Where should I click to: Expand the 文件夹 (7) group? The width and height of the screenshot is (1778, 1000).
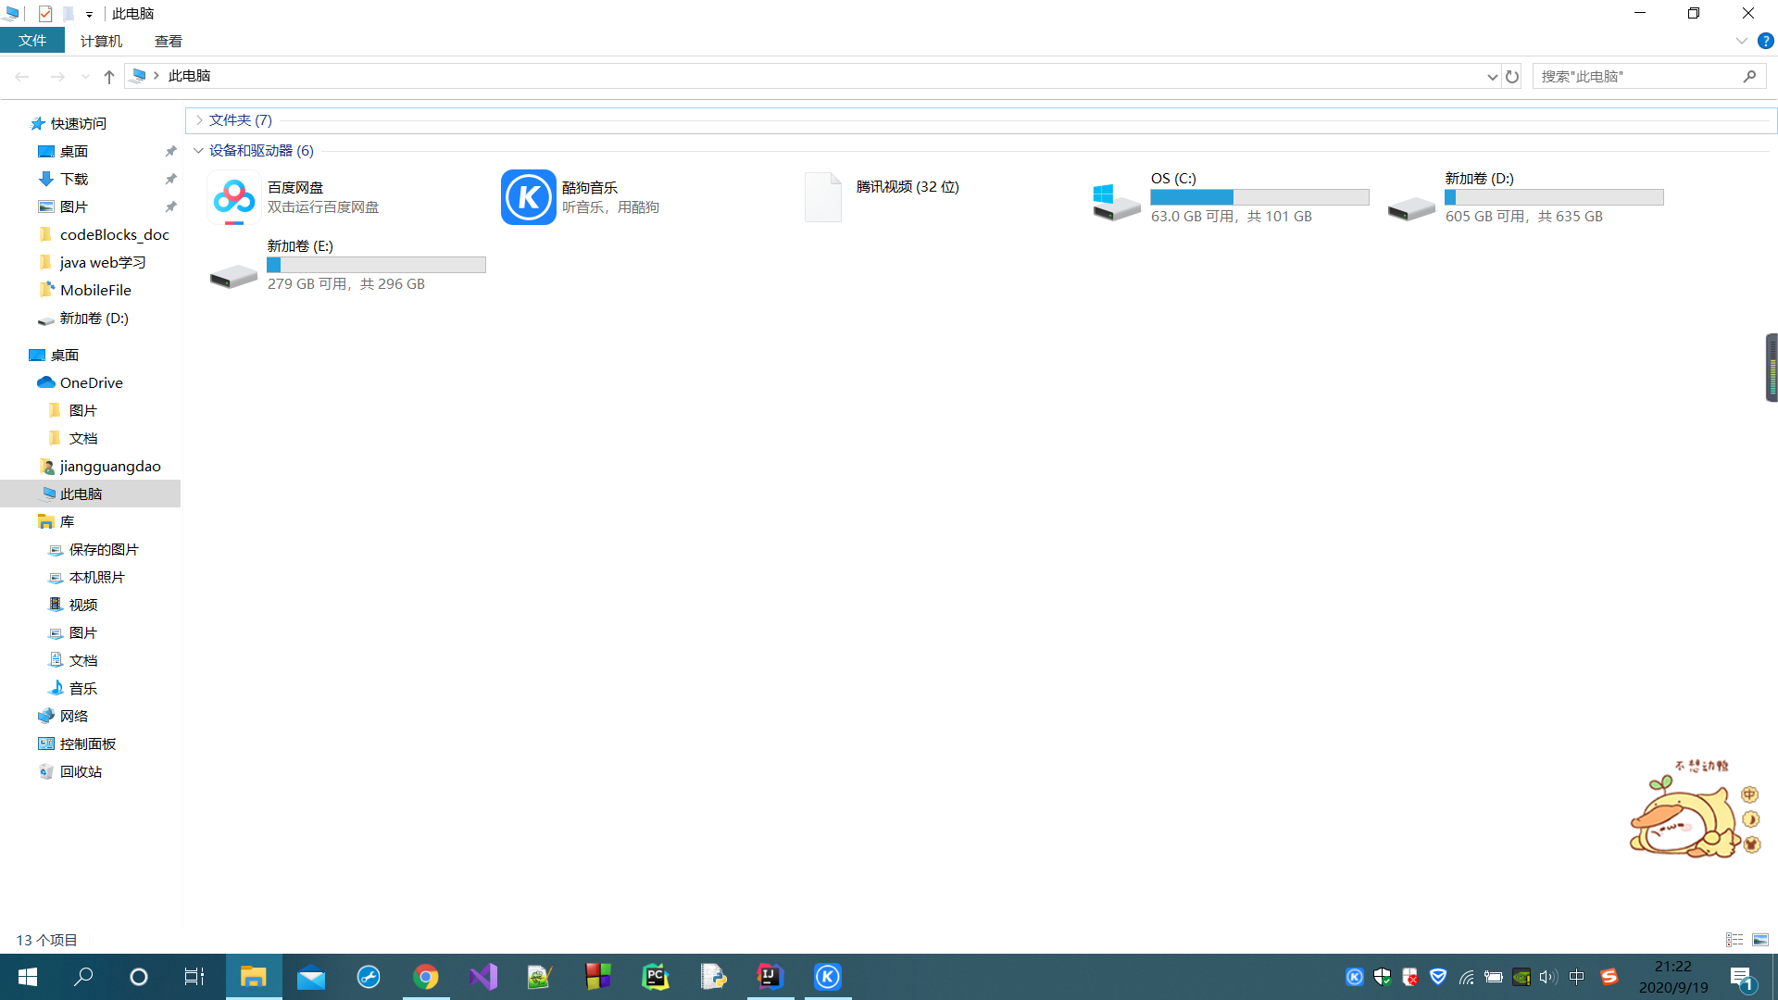pyautogui.click(x=199, y=120)
